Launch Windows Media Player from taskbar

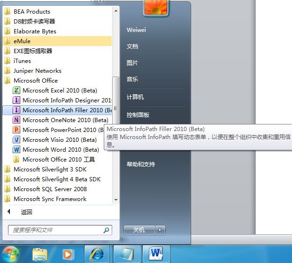click(68, 255)
